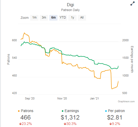Click the Patrons y-axis title
The width and height of the screenshot is (138, 127).
[9, 59]
